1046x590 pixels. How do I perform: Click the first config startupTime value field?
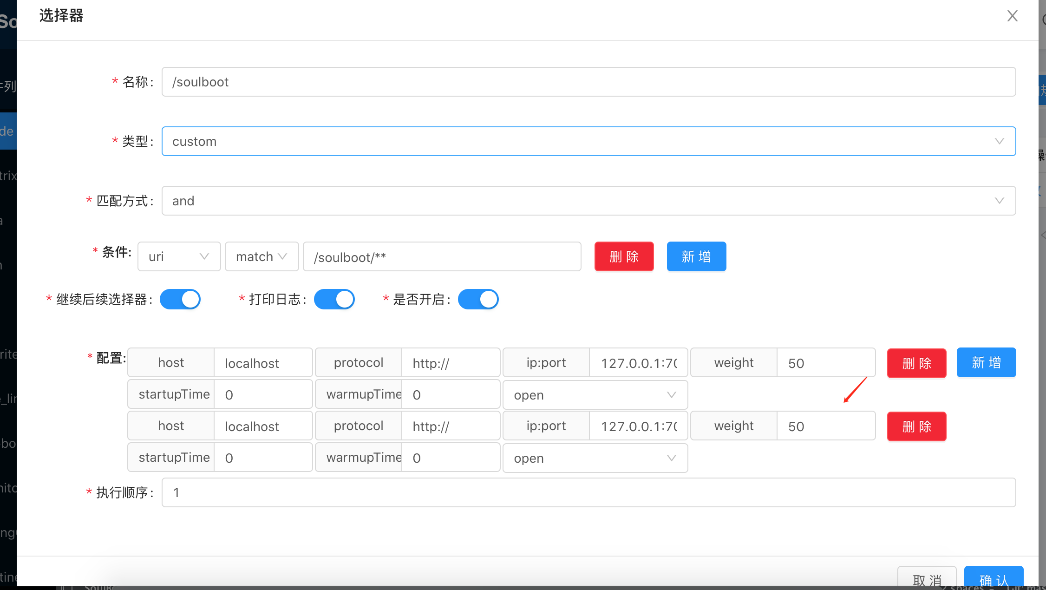tap(263, 394)
